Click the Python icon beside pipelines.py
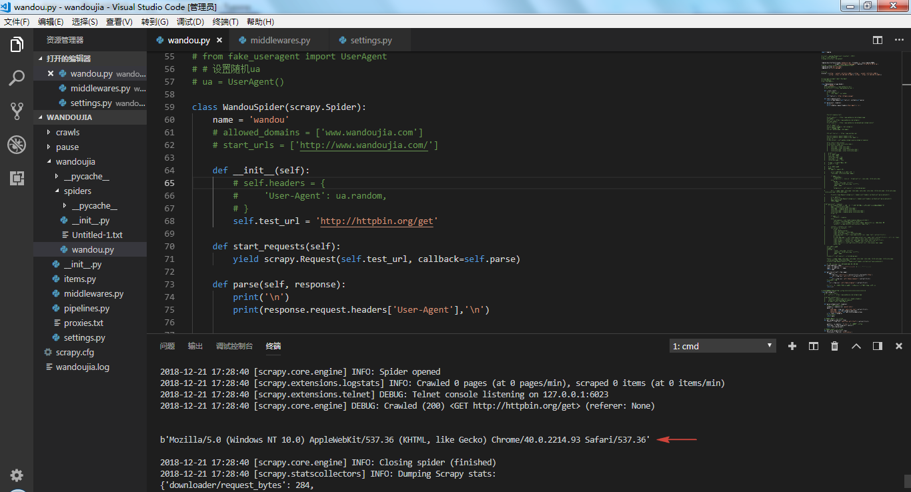Screen dimensions: 911x492 [56, 308]
